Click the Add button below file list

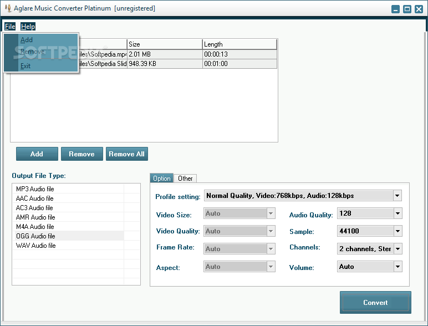(x=37, y=154)
